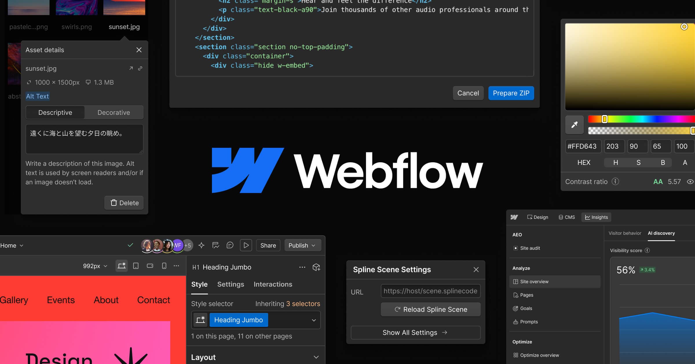Switch to tablet breakpoint icon

(x=136, y=266)
